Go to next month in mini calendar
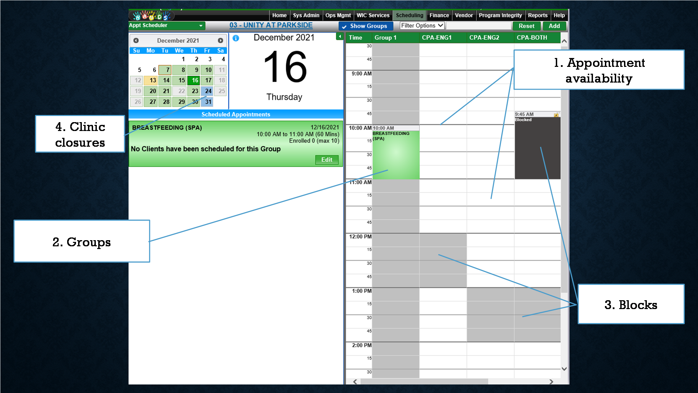The height and width of the screenshot is (393, 698). click(x=220, y=41)
